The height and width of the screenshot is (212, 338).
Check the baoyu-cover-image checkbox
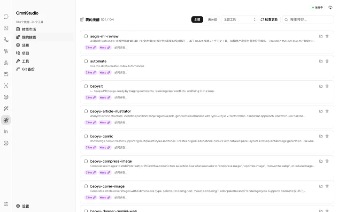click(86, 186)
